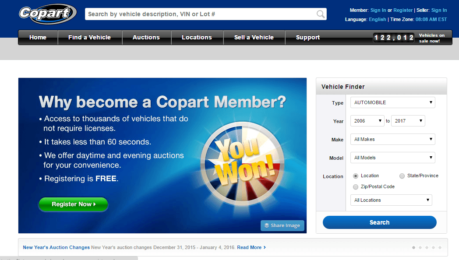Click the You Won! badge image
The image size is (459, 260).
[x=242, y=165]
